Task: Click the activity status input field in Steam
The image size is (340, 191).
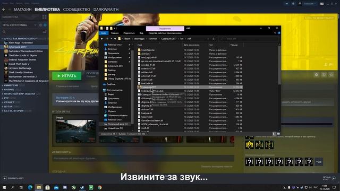Action: pos(143,158)
